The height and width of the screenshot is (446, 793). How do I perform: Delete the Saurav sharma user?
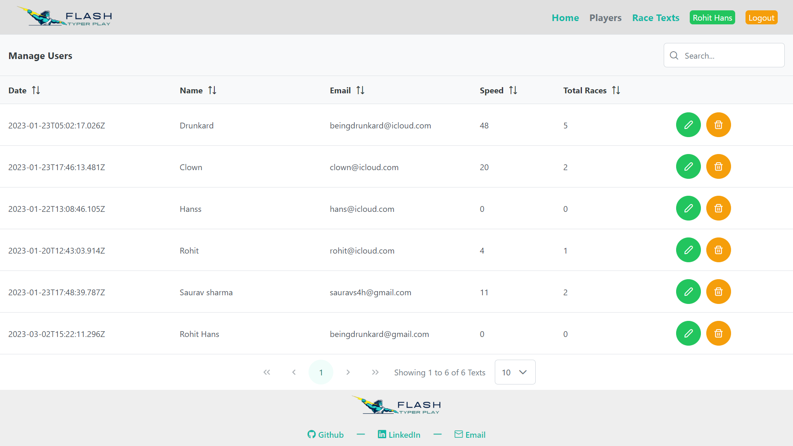(x=718, y=292)
